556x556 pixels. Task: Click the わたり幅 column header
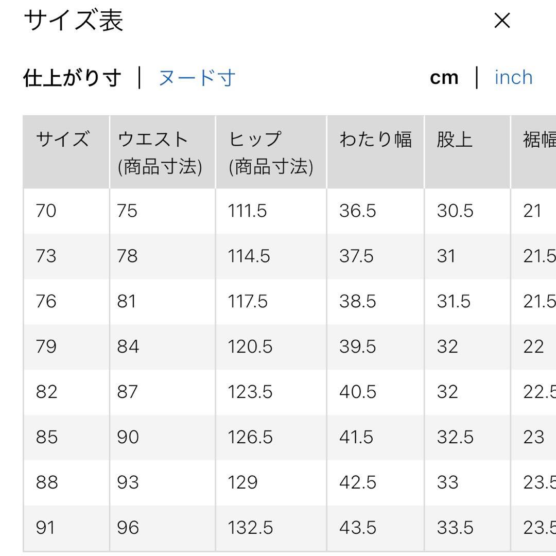click(375, 152)
